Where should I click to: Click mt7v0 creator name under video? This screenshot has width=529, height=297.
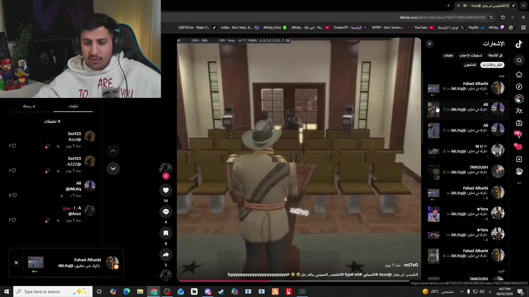tap(411, 265)
